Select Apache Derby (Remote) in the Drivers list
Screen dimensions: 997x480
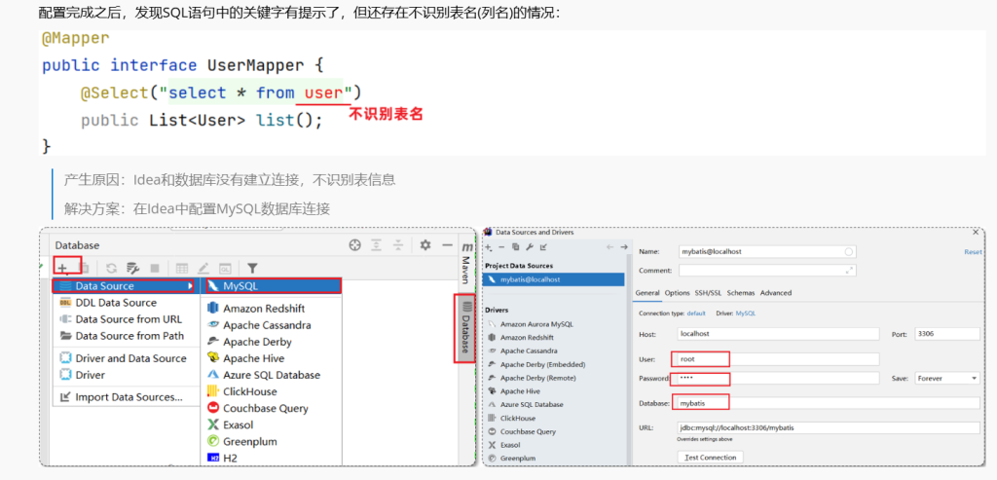click(x=537, y=378)
